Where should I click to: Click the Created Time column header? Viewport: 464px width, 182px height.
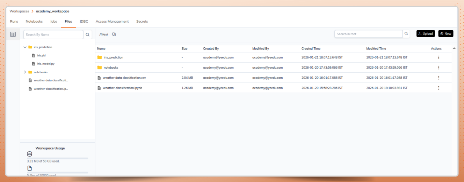(311, 49)
